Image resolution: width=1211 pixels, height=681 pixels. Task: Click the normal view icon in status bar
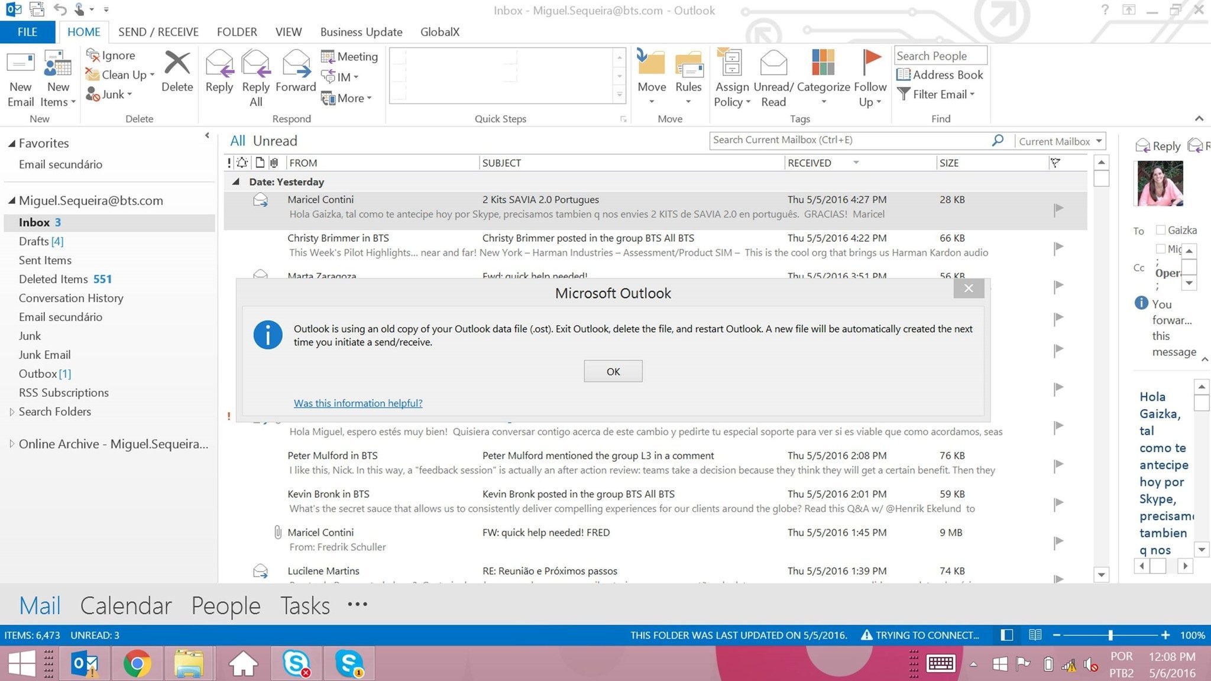pyautogui.click(x=1006, y=635)
